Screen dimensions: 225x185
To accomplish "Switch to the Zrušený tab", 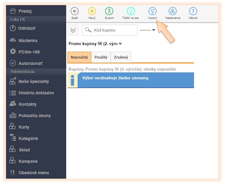I will [x=121, y=57].
